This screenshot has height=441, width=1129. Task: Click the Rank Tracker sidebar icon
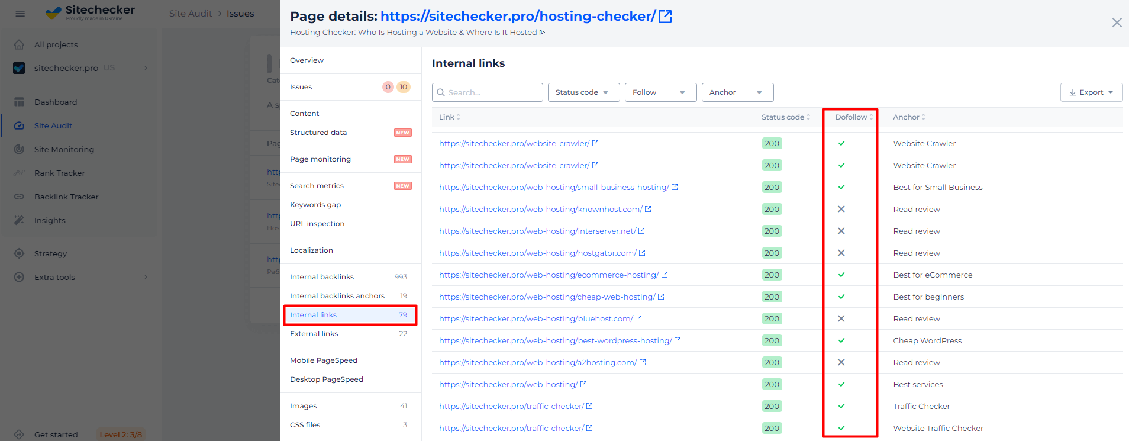tap(19, 173)
